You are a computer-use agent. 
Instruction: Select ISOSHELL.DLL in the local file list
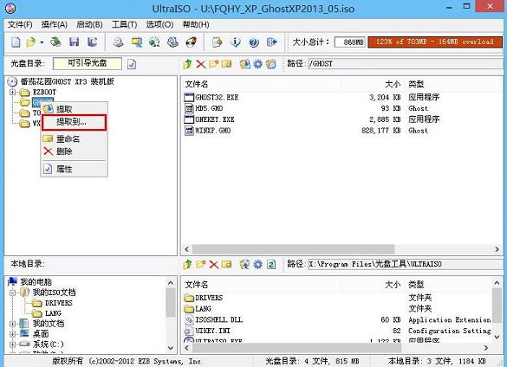219,320
